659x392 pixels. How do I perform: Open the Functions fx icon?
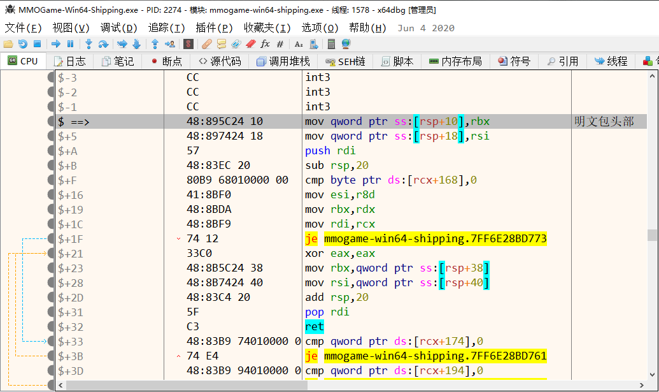click(266, 44)
